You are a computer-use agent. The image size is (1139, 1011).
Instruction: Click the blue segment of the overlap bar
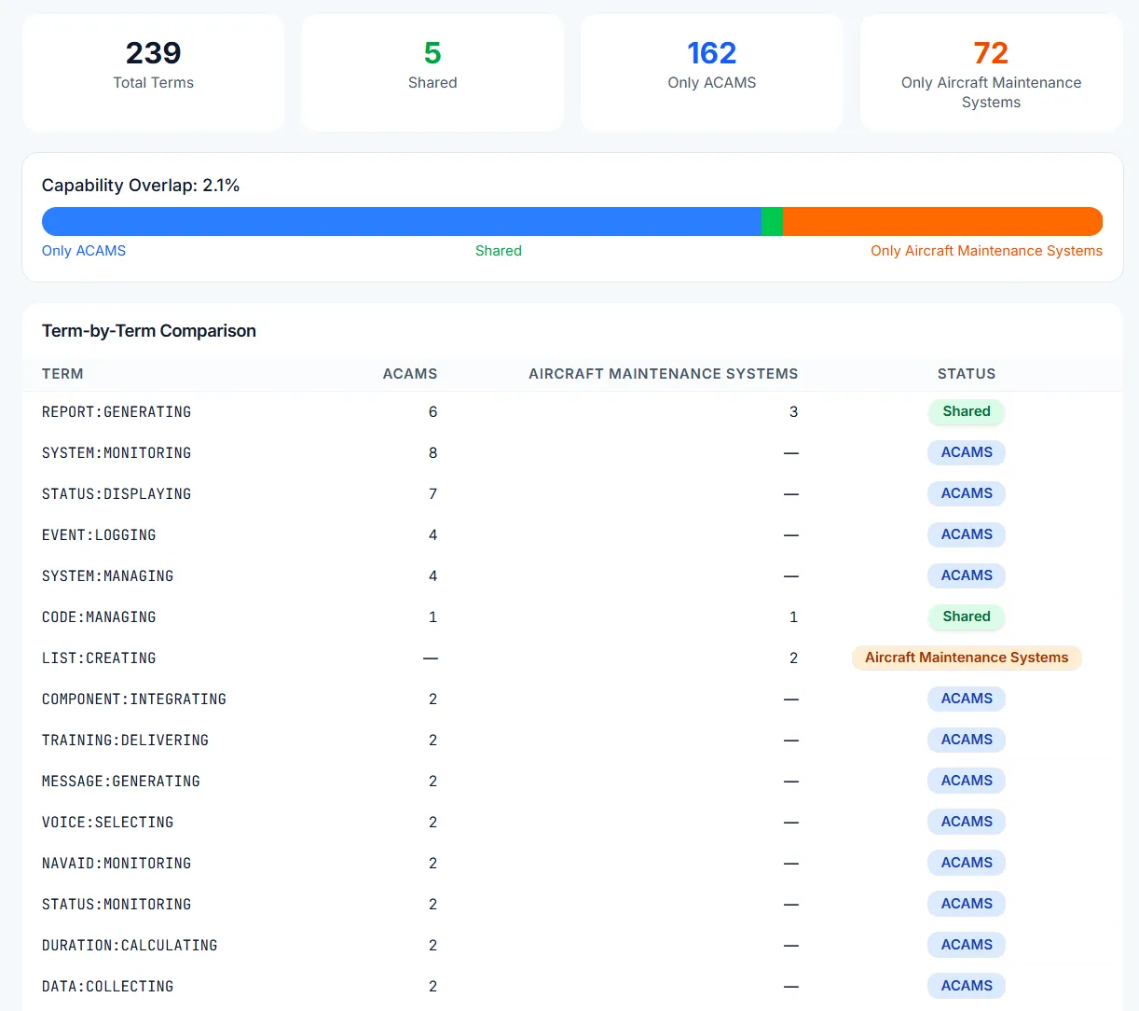401,222
